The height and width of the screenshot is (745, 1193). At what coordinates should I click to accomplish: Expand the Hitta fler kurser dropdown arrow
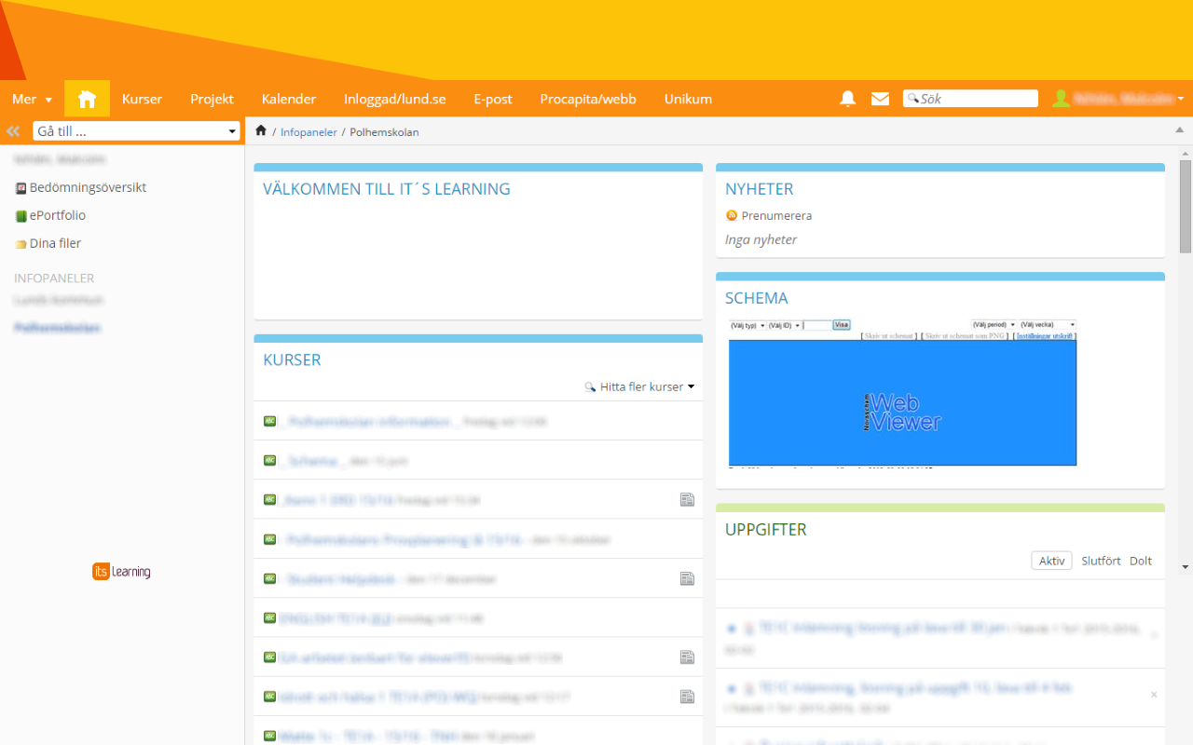click(691, 386)
